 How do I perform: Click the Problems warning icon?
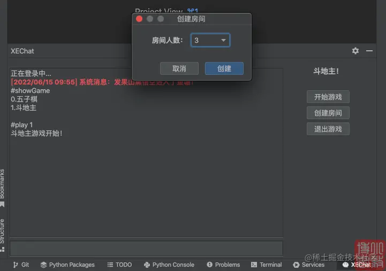pos(209,265)
